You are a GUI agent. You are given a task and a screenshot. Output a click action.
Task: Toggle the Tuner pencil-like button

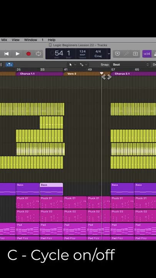click(126, 54)
